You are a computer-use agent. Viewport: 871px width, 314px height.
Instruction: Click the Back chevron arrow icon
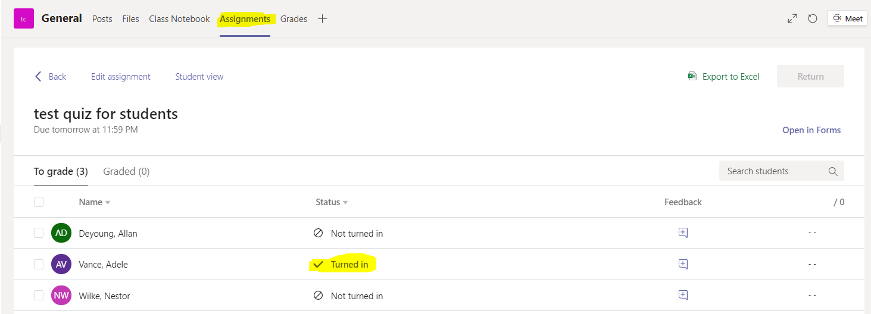pos(38,76)
